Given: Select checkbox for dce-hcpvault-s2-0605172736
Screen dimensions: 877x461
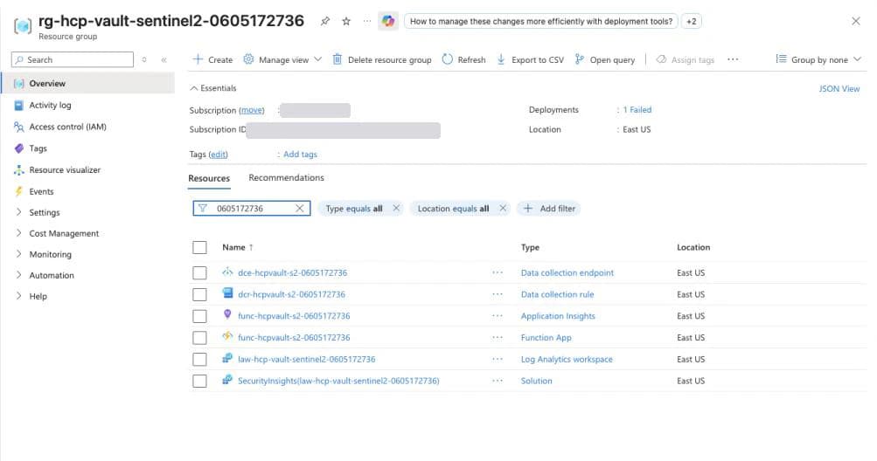Looking at the screenshot, I should point(199,273).
